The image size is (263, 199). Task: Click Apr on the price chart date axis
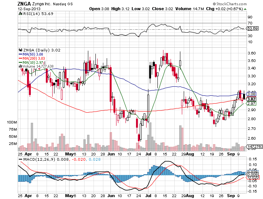pos(28,154)
